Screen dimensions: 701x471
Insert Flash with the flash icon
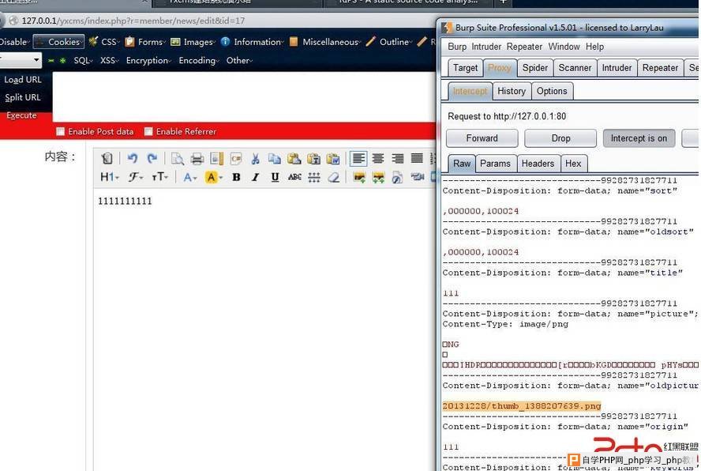[397, 177]
